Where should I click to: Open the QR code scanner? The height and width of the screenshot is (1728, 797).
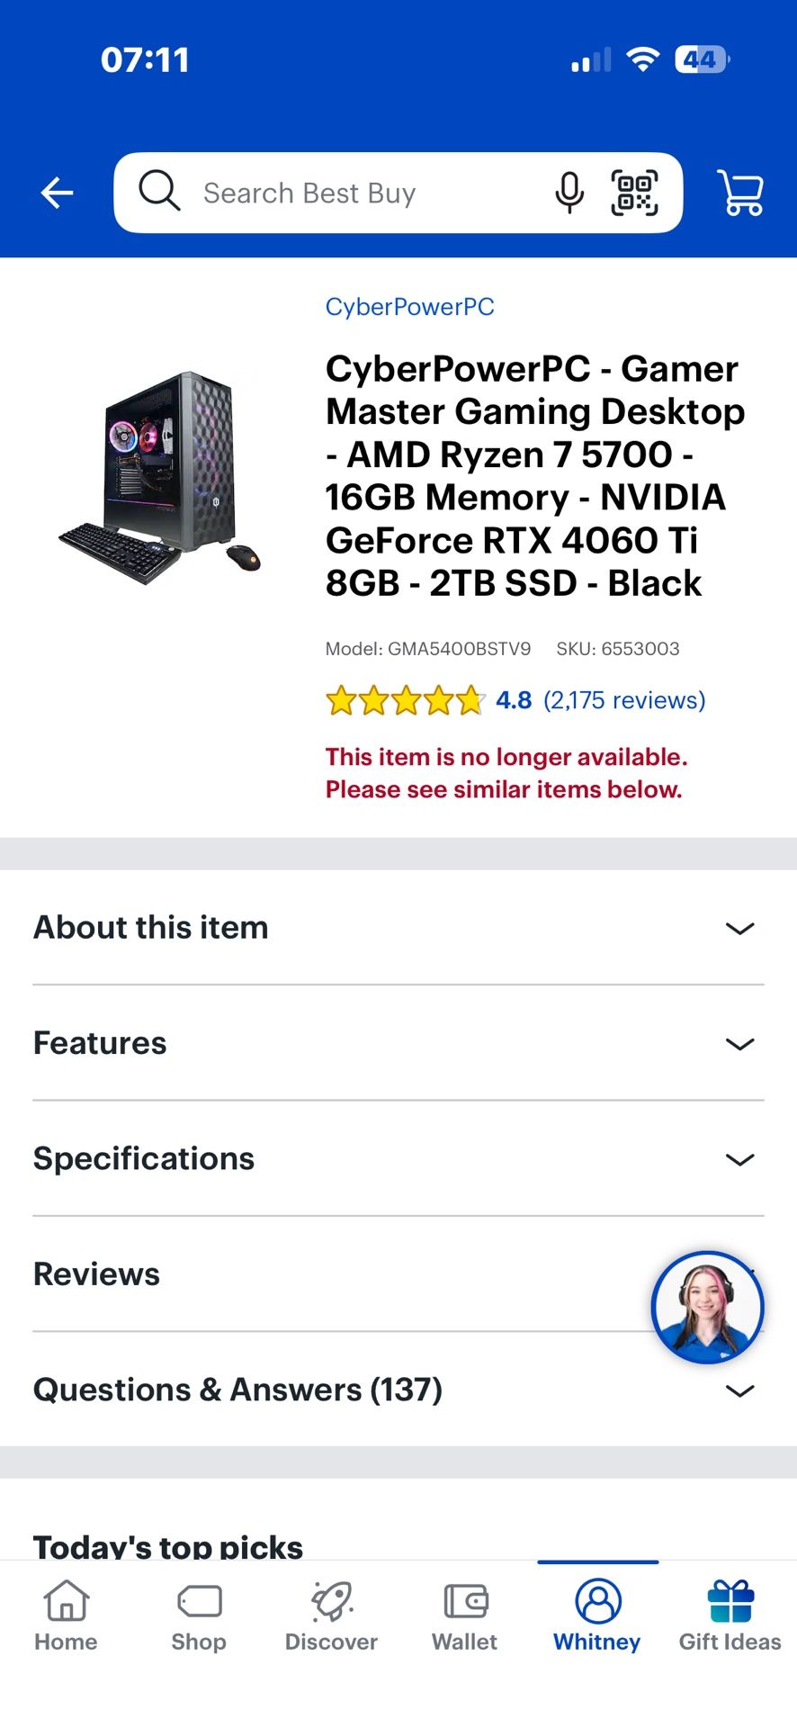[634, 193]
